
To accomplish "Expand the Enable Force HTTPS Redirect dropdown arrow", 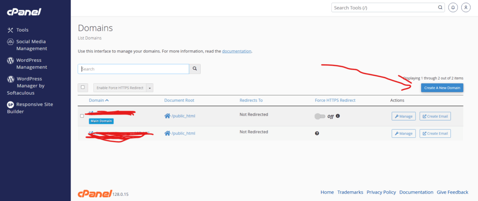I will pyautogui.click(x=149, y=87).
